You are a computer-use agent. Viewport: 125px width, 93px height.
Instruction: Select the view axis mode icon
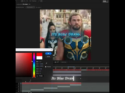click(27, 1)
